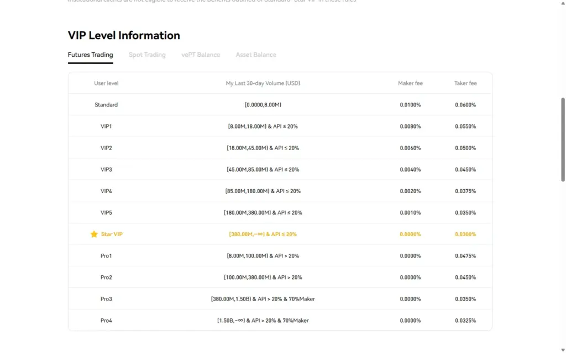Viewport: 566px width, 353px height.
Task: Click the [45.00M,85.00M) volume cell
Action: [263, 170]
